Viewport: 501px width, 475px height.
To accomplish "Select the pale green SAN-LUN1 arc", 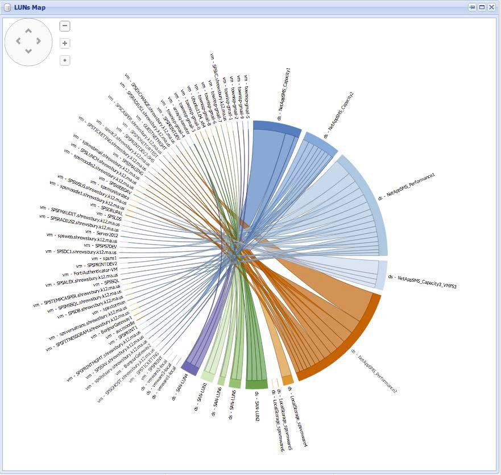I will click(207, 377).
